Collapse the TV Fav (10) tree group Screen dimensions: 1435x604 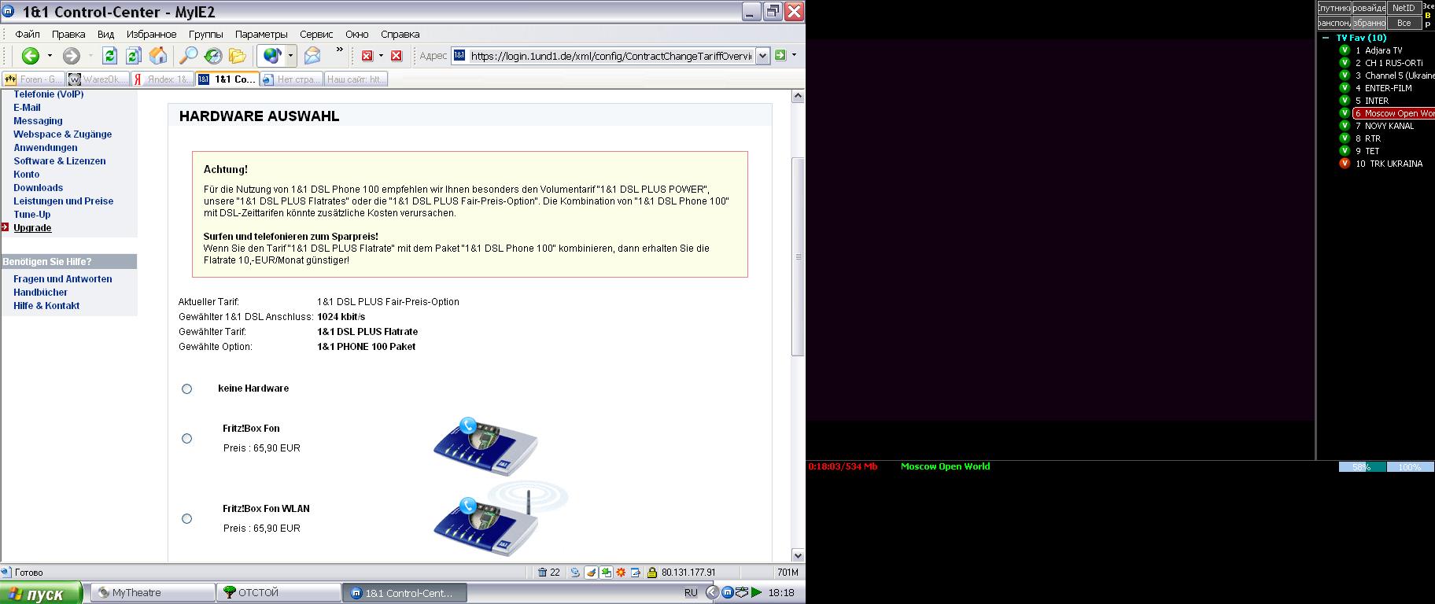pos(1326,38)
